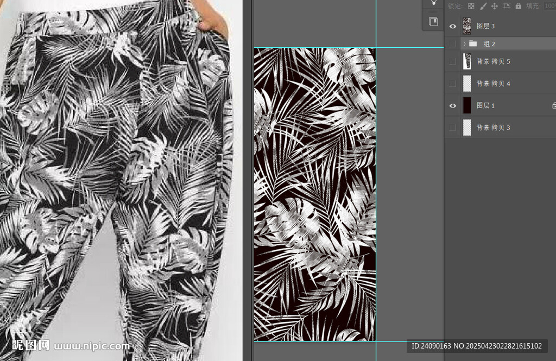Select layer named 图层 3
Image resolution: width=556 pixels, height=361 pixels.
pos(485,26)
